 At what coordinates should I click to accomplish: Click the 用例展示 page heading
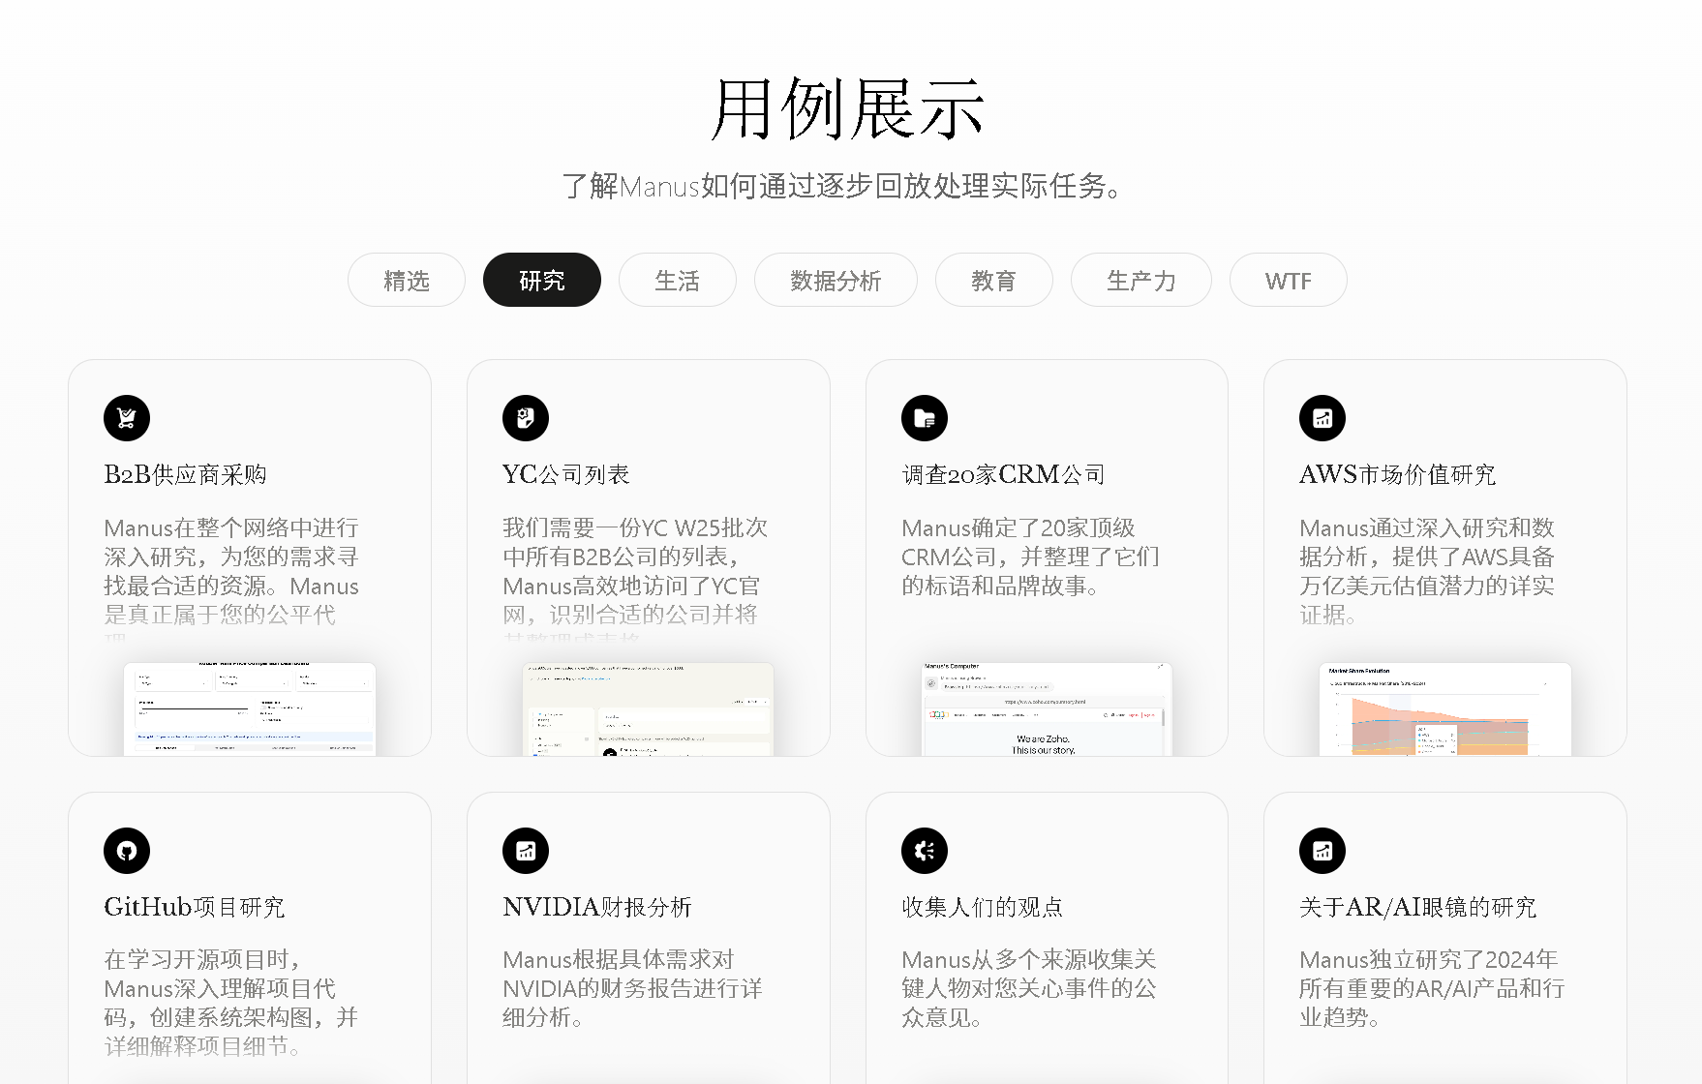point(848,108)
